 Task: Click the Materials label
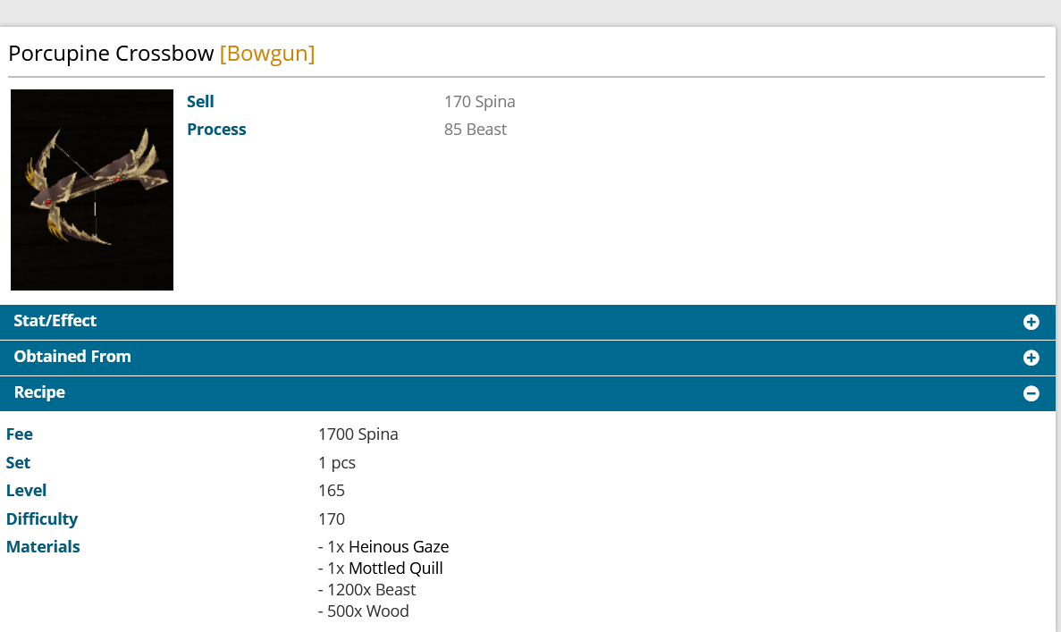click(43, 547)
